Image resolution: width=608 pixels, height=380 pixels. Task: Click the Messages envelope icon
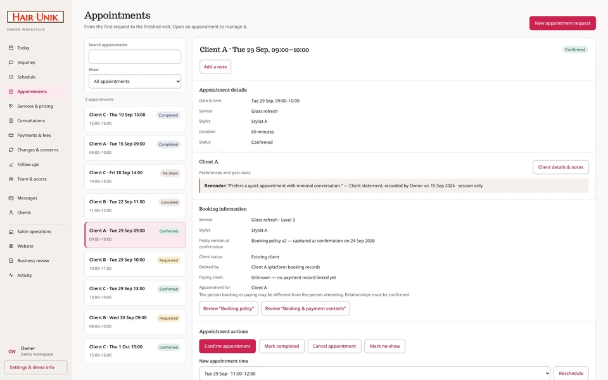click(11, 198)
